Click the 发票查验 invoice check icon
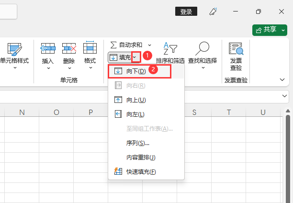The image size is (293, 203). (x=236, y=49)
